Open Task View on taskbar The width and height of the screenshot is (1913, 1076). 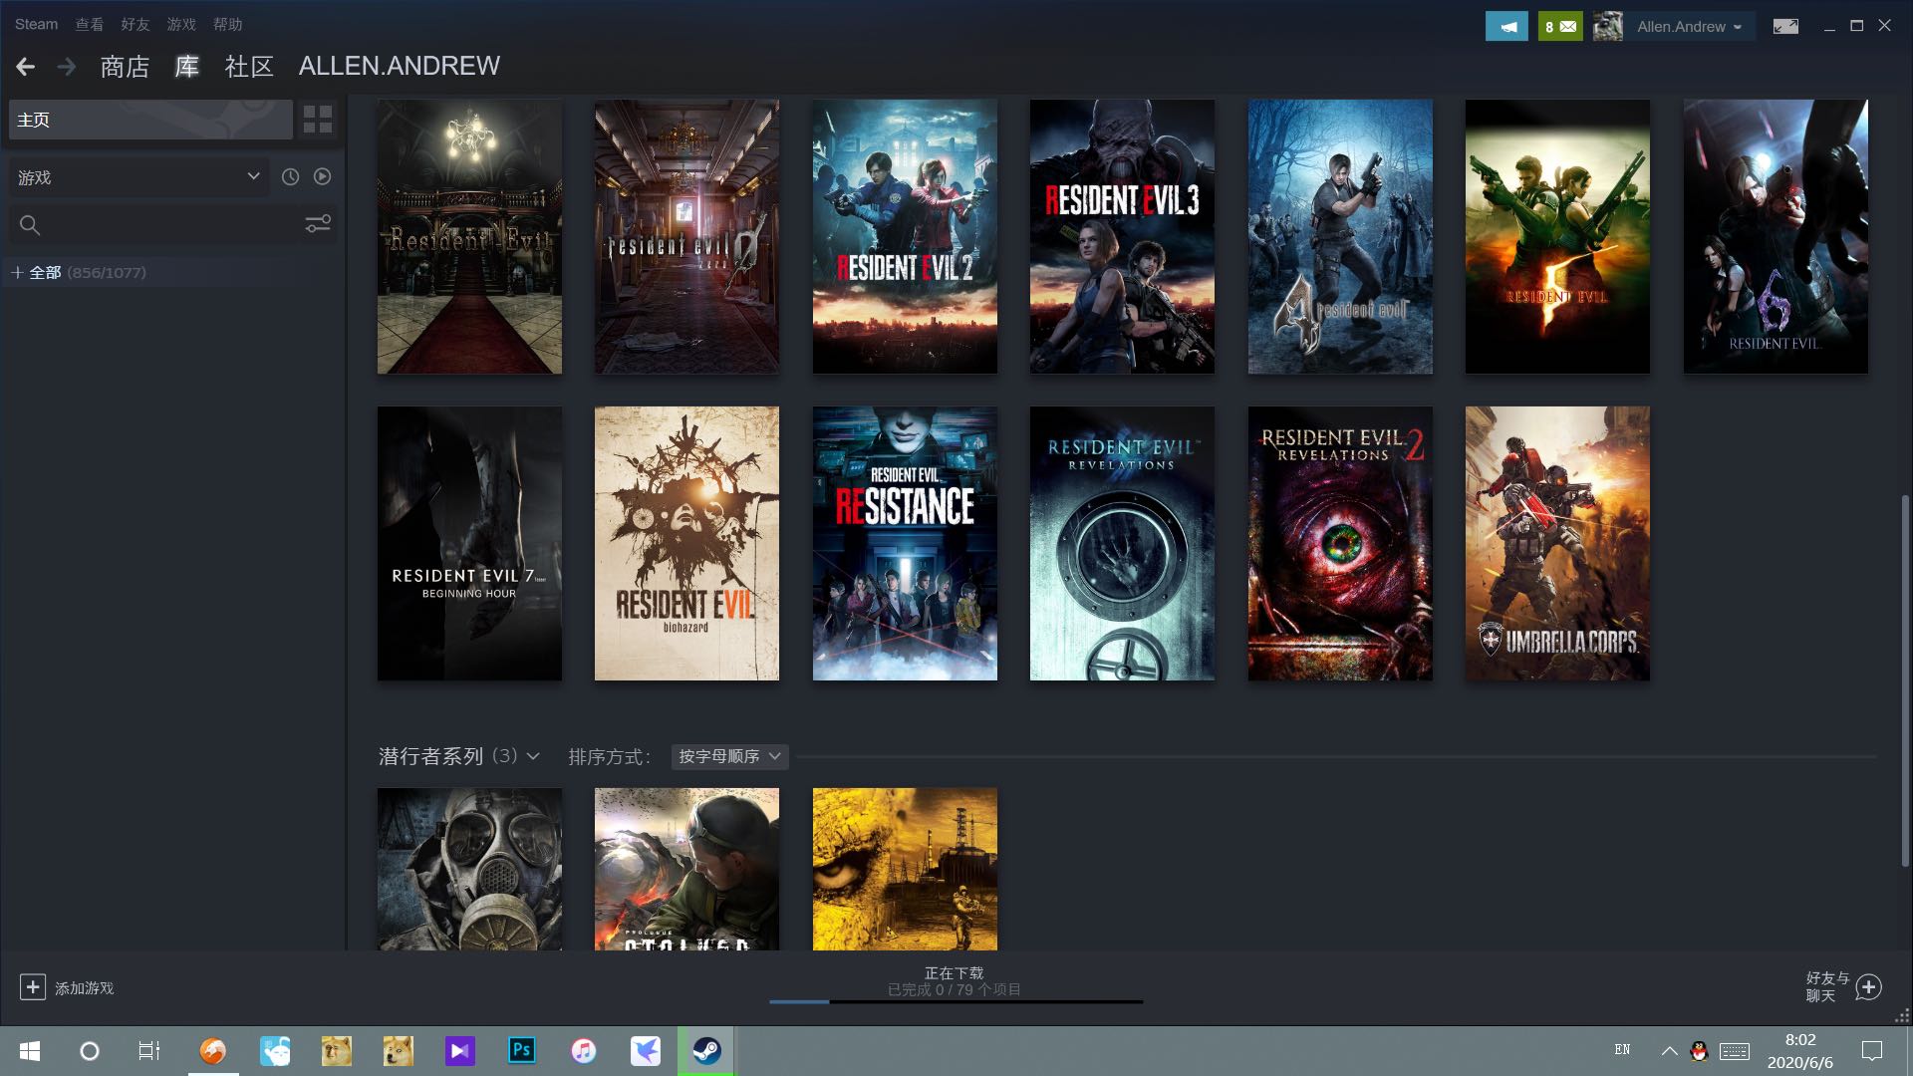click(x=149, y=1051)
